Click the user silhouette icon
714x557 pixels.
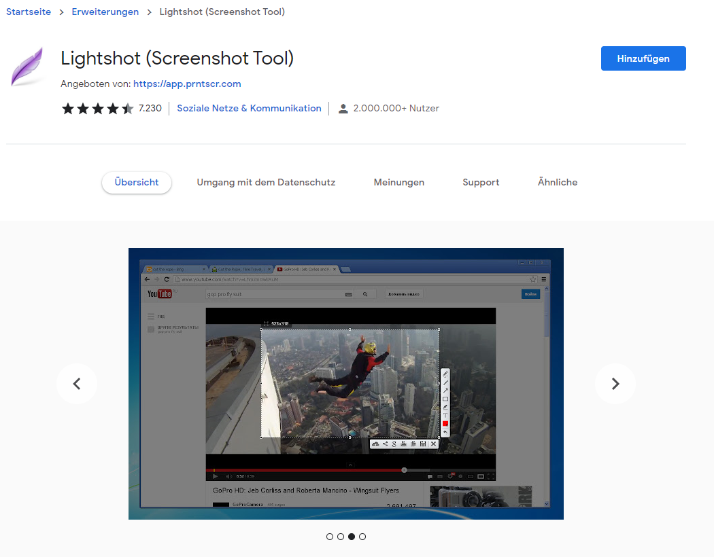pos(343,109)
